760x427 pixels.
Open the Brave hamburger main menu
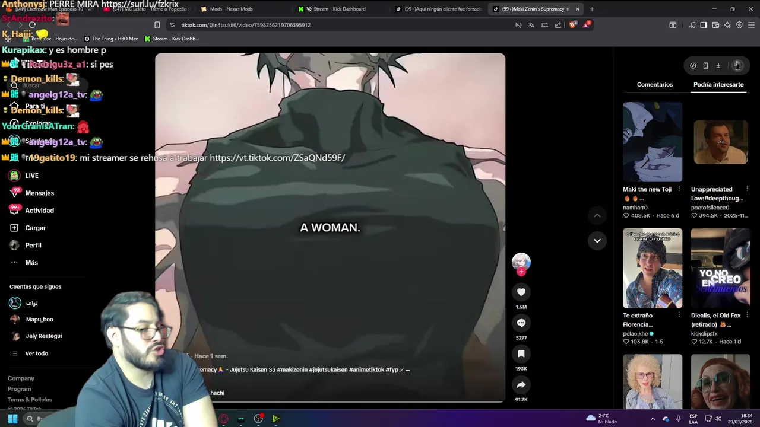(x=752, y=25)
